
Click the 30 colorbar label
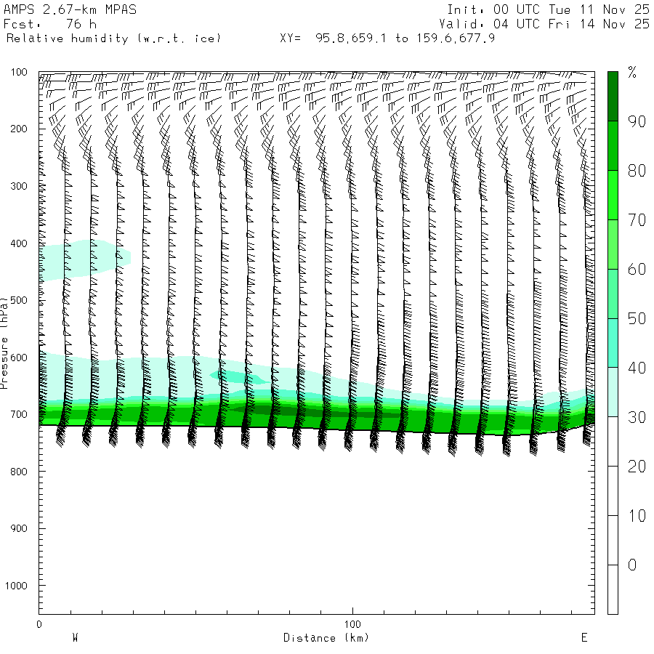pos(637,417)
